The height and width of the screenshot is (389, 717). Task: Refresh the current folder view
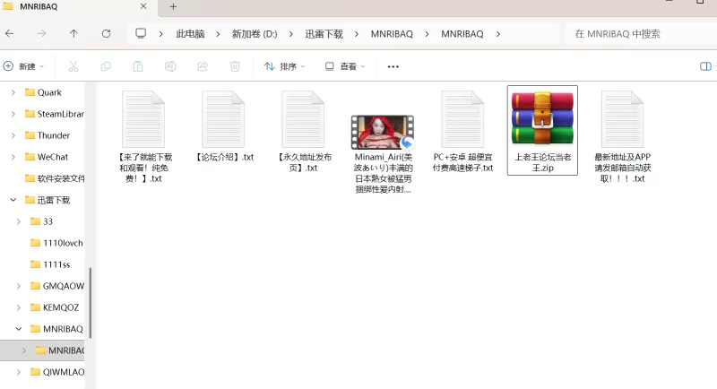[106, 34]
